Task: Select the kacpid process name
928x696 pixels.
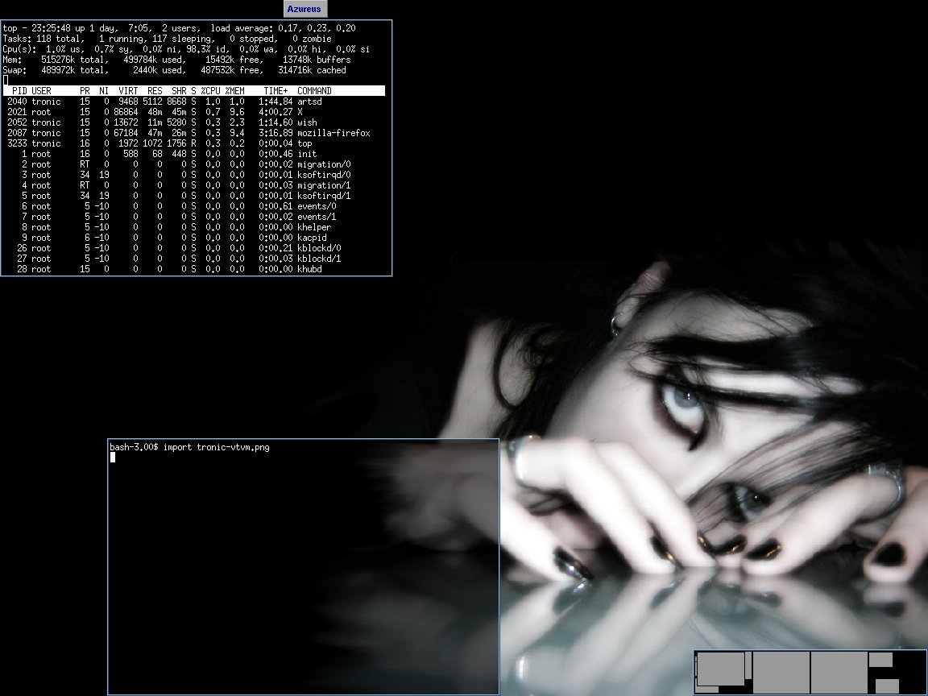Action: click(312, 238)
